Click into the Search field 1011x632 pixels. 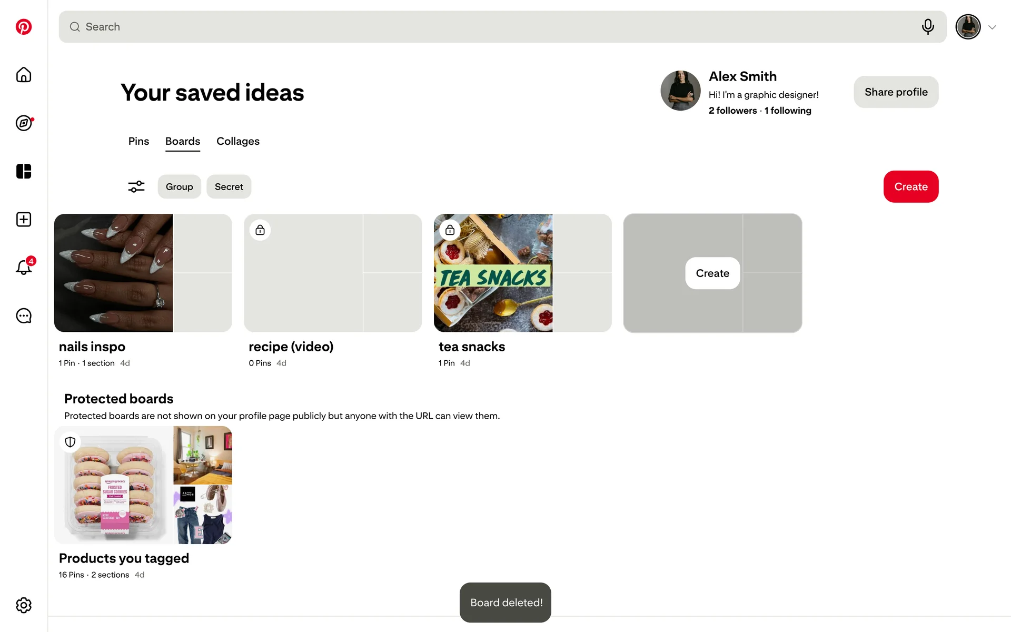pyautogui.click(x=474, y=27)
